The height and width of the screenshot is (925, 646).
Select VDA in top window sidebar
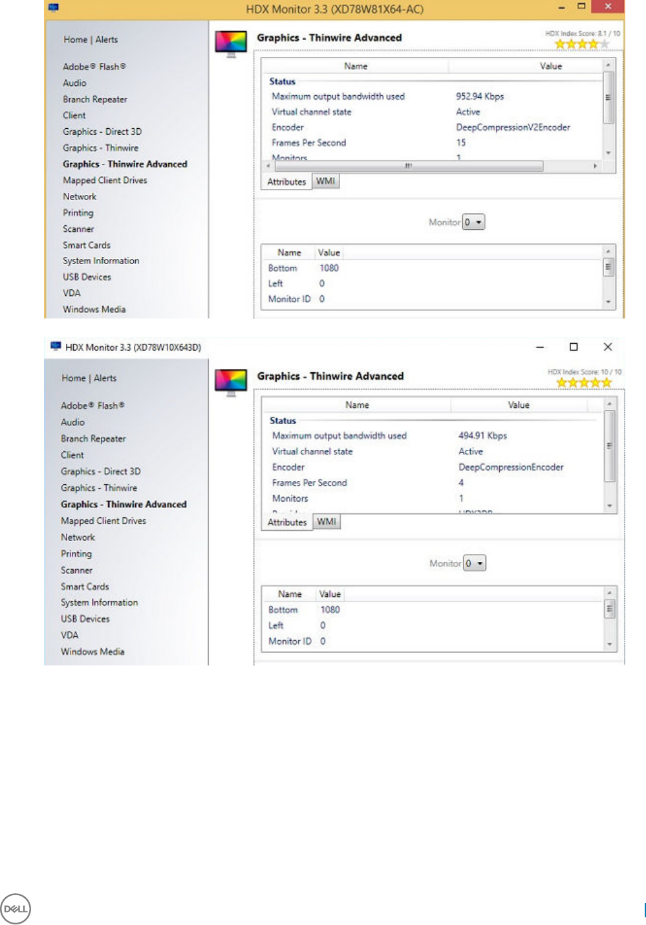click(x=72, y=293)
